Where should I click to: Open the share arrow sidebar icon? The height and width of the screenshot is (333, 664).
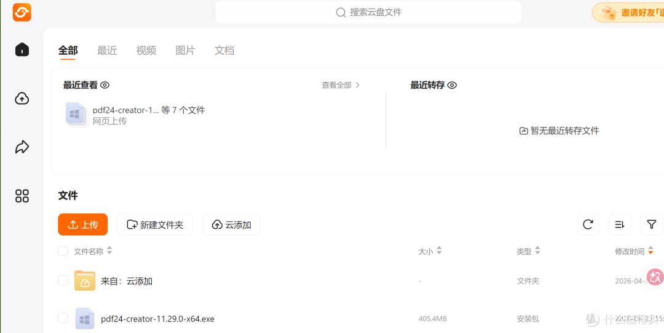pos(22,147)
